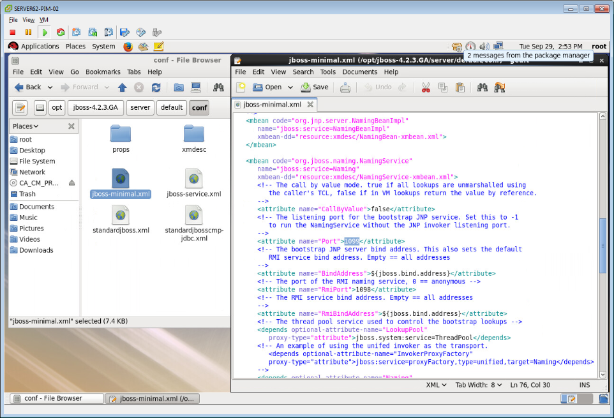614x418 pixels.
Task: Click the package manager notification icon
Action: coord(457,47)
